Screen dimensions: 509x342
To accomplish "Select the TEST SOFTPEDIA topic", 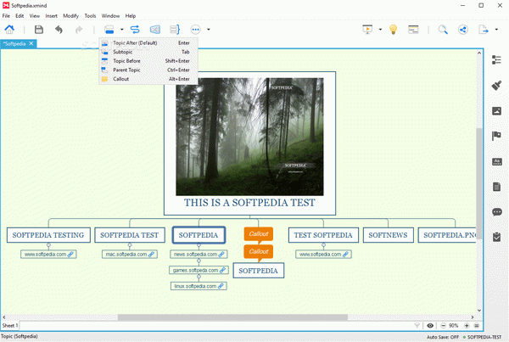I will [x=323, y=235].
